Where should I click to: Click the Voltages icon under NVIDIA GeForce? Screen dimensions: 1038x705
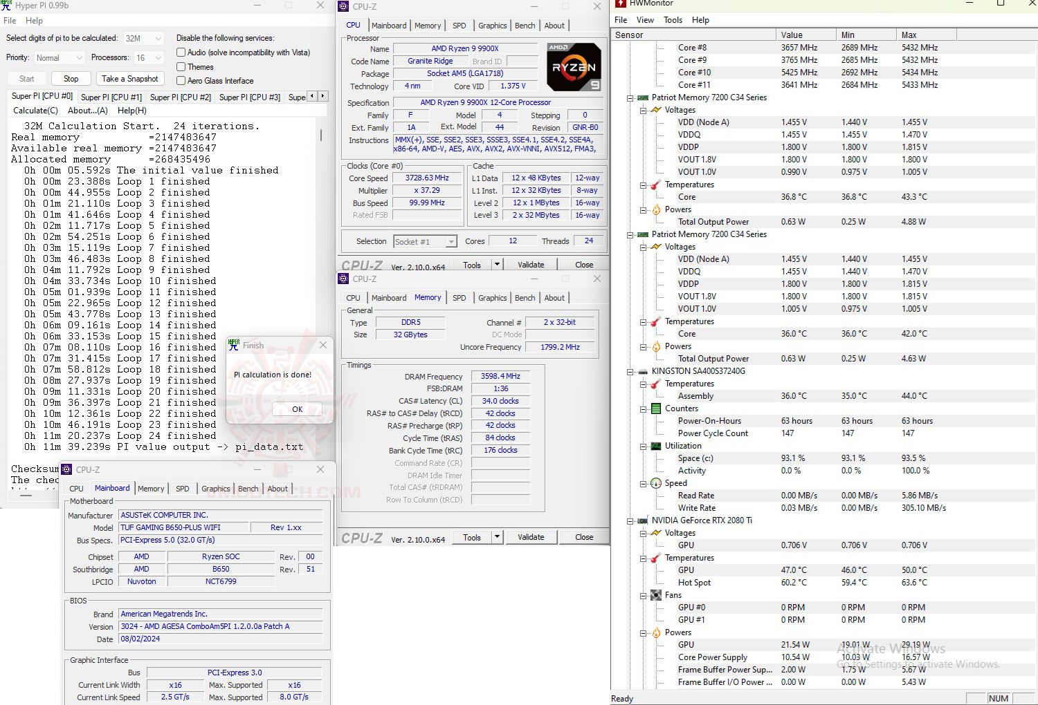pos(656,533)
